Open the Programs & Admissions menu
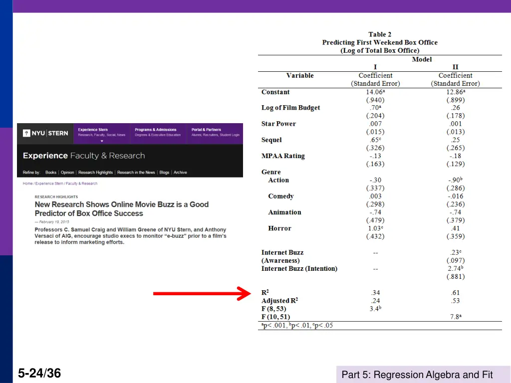Screen dimensions: 511x383 coord(156,132)
